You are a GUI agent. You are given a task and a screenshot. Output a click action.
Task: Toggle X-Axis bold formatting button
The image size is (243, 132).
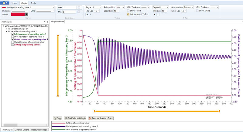155,14
